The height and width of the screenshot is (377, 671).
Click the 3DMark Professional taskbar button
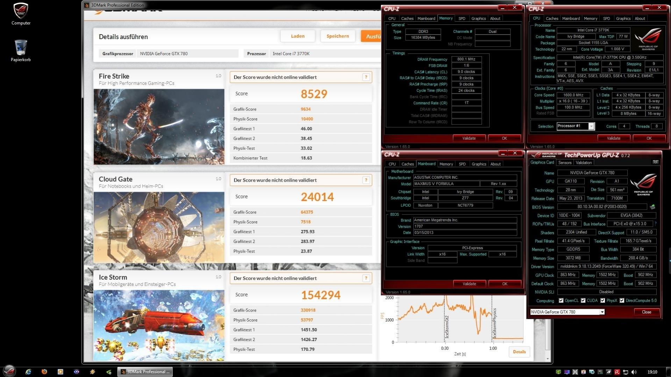point(145,372)
